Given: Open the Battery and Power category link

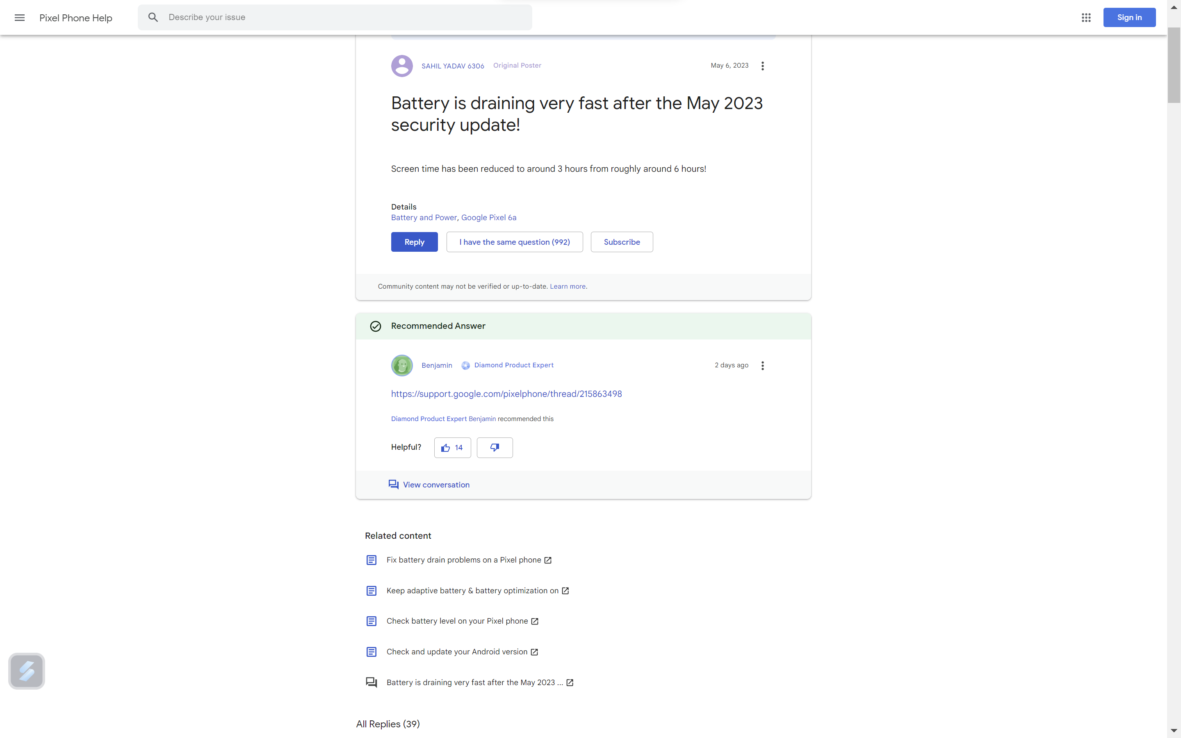Looking at the screenshot, I should click(x=424, y=218).
